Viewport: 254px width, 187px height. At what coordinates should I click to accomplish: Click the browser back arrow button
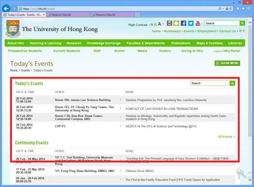tap(6, 8)
